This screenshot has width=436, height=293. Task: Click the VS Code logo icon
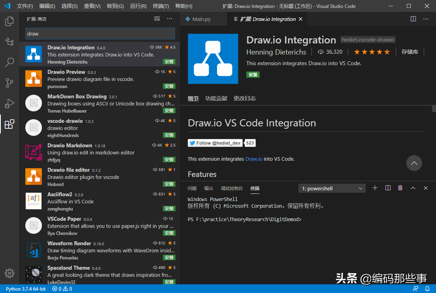coord(7,6)
